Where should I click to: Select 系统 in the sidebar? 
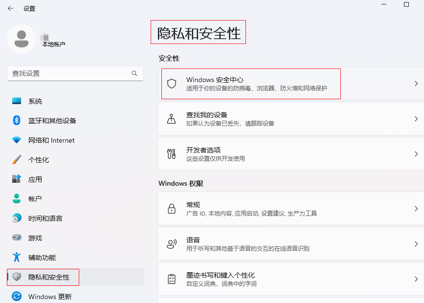(x=75, y=101)
